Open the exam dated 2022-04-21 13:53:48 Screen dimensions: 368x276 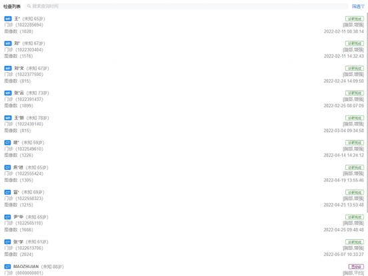pos(184,198)
